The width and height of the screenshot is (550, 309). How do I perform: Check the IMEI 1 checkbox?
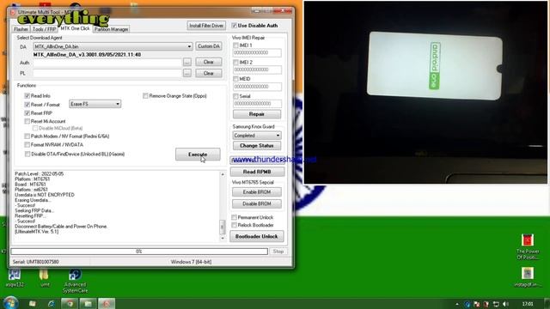pos(235,45)
